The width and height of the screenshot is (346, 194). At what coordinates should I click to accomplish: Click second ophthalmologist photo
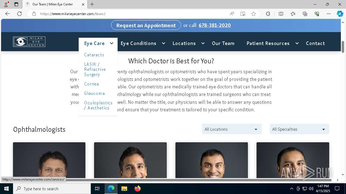(x=130, y=160)
